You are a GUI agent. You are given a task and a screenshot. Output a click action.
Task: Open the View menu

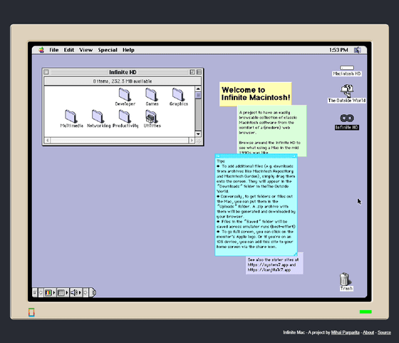pyautogui.click(x=85, y=50)
